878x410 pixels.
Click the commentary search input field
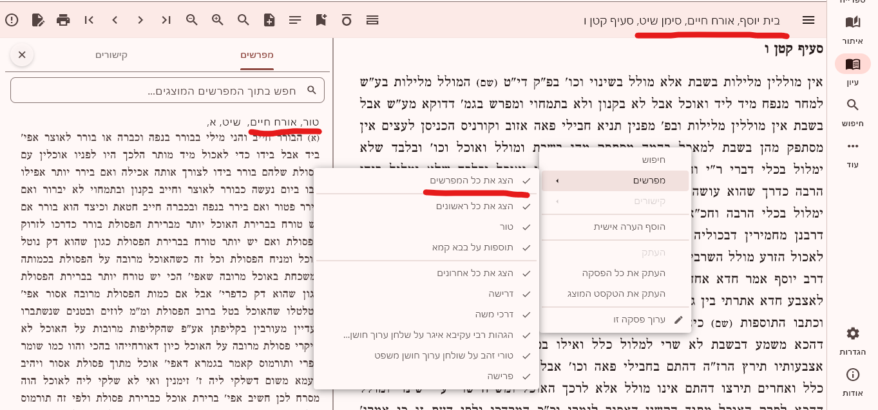pos(167,91)
